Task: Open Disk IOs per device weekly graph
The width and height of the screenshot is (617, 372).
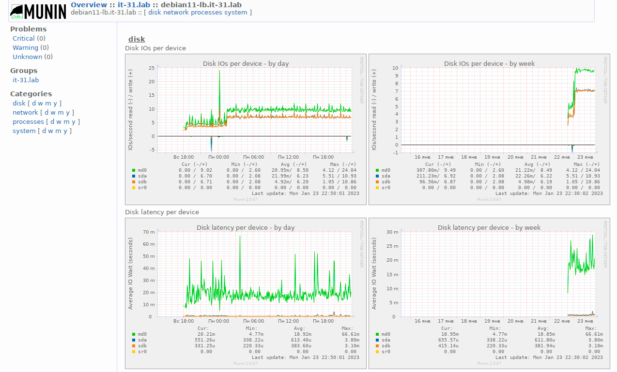Action: coord(489,129)
